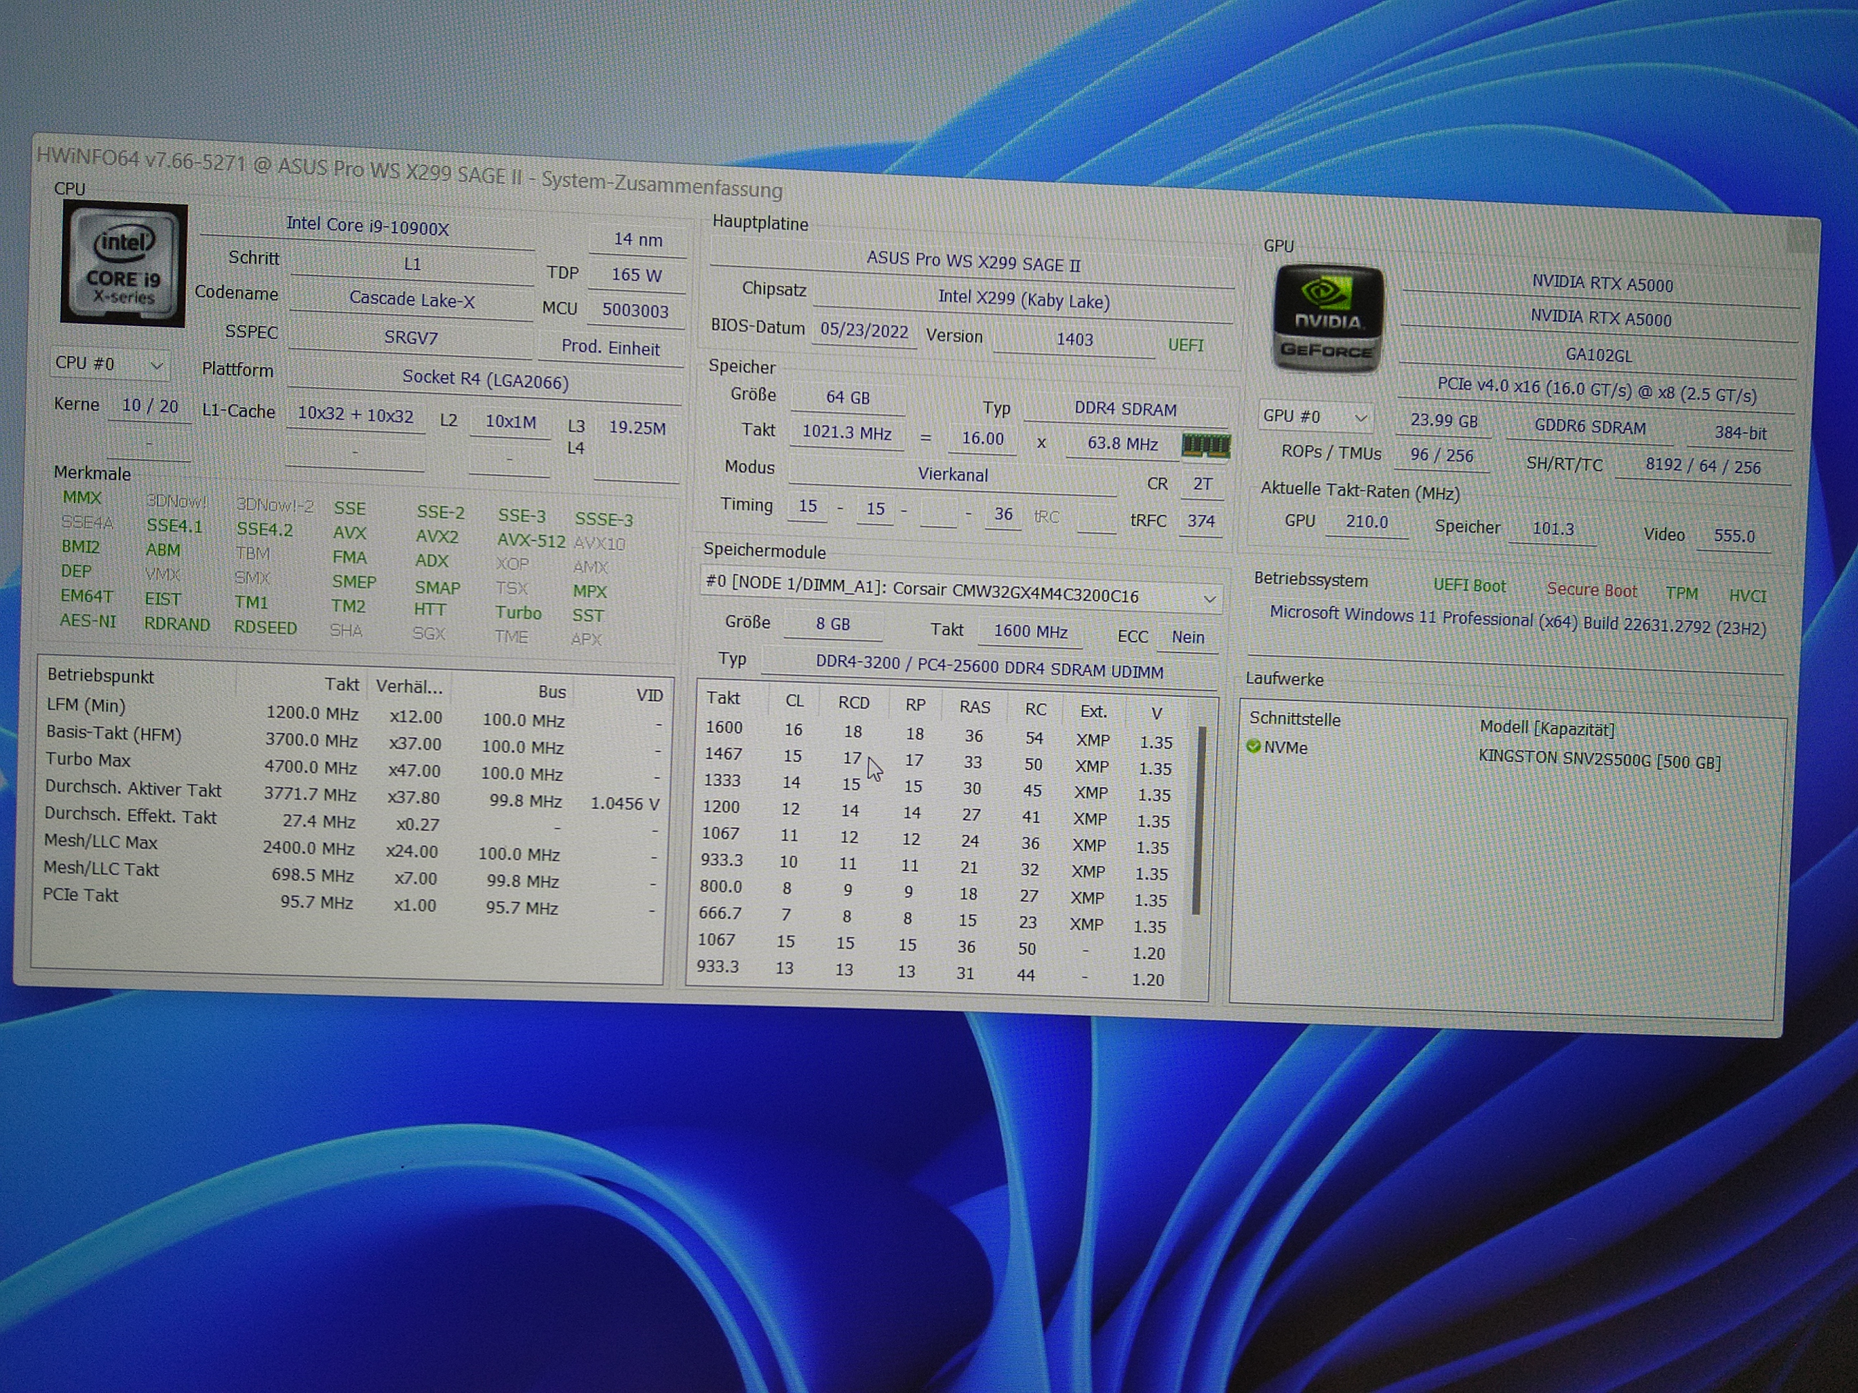Click the ASUS Pro WS X299 SAGE II field
Viewport: 1858px width, 1393px height.
(x=973, y=262)
